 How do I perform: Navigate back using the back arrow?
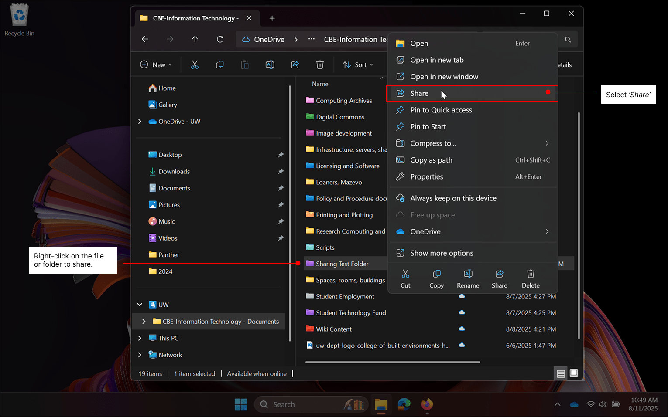click(x=145, y=39)
